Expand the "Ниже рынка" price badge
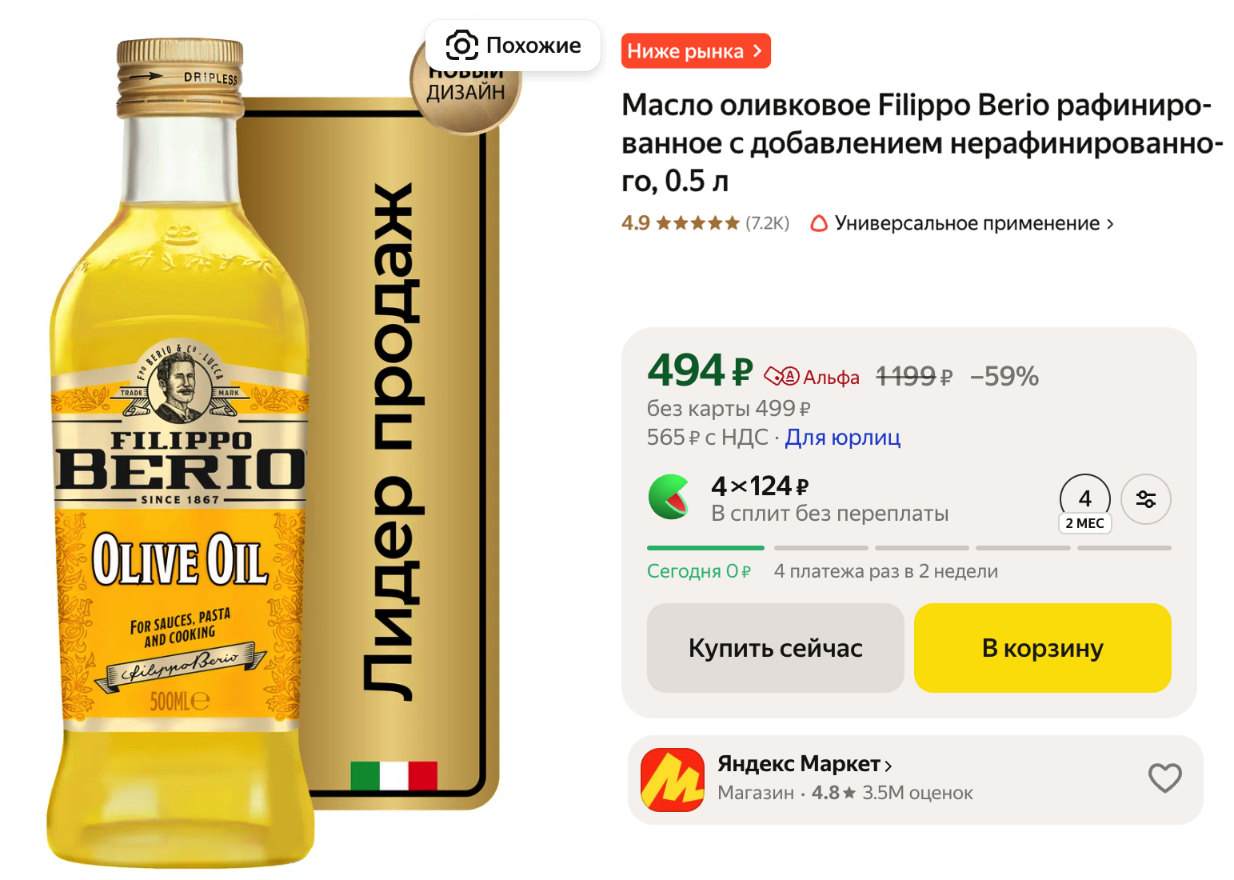The height and width of the screenshot is (880, 1234). [x=696, y=51]
